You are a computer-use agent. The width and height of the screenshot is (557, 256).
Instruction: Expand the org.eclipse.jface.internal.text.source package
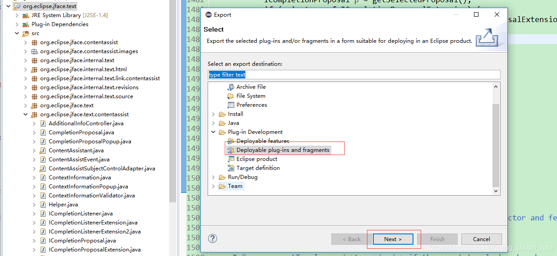pos(26,96)
